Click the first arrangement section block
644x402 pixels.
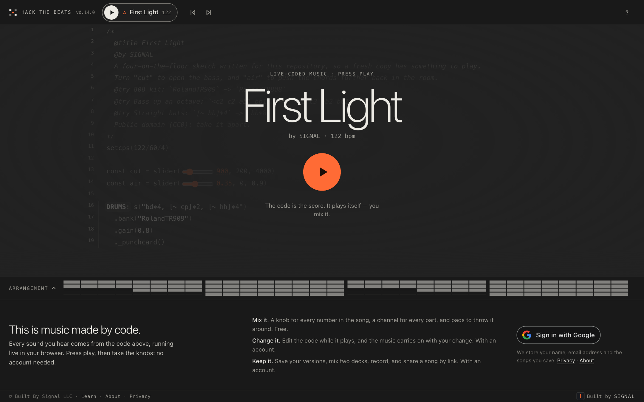coord(133,288)
